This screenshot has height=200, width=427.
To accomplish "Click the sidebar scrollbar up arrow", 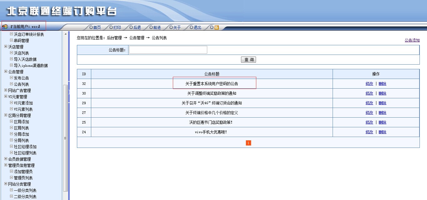I will coord(65,34).
